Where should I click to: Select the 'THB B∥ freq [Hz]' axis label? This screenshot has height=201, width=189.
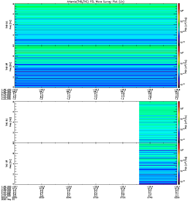coord(9,67)
